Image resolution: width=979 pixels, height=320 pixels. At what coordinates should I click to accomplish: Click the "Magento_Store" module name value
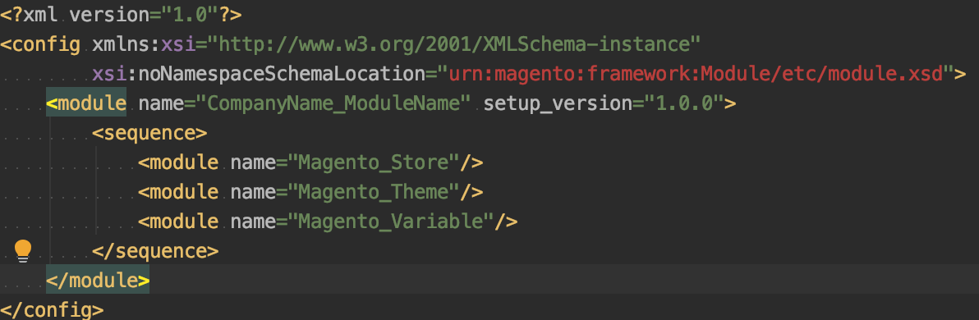(x=374, y=162)
